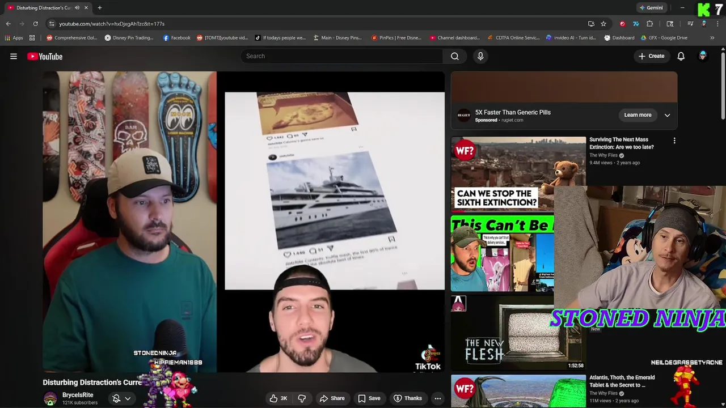Open the Gemini button in title bar
The image size is (726, 408).
click(651, 8)
